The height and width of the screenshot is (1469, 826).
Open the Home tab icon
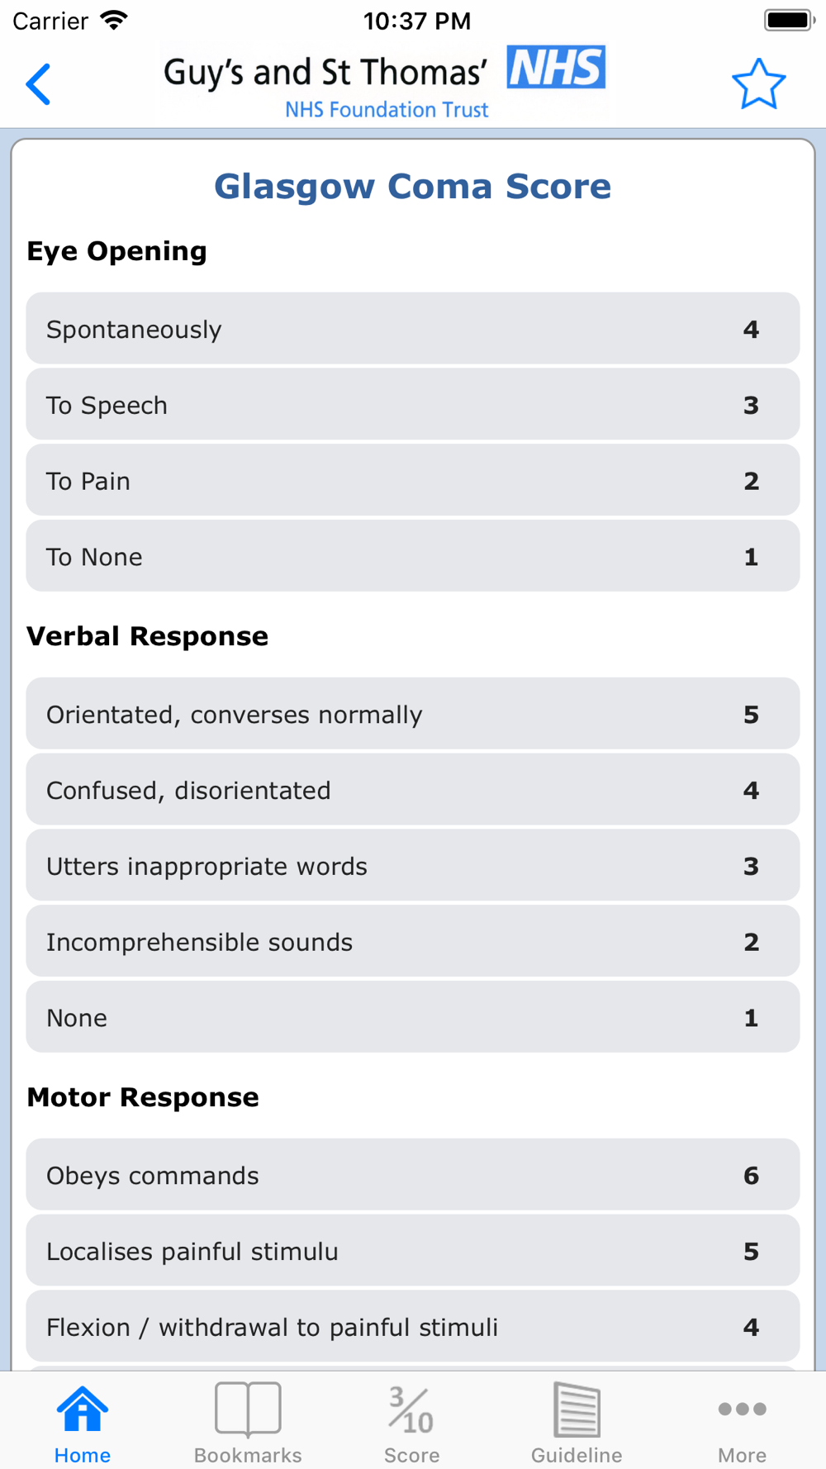[83, 1410]
